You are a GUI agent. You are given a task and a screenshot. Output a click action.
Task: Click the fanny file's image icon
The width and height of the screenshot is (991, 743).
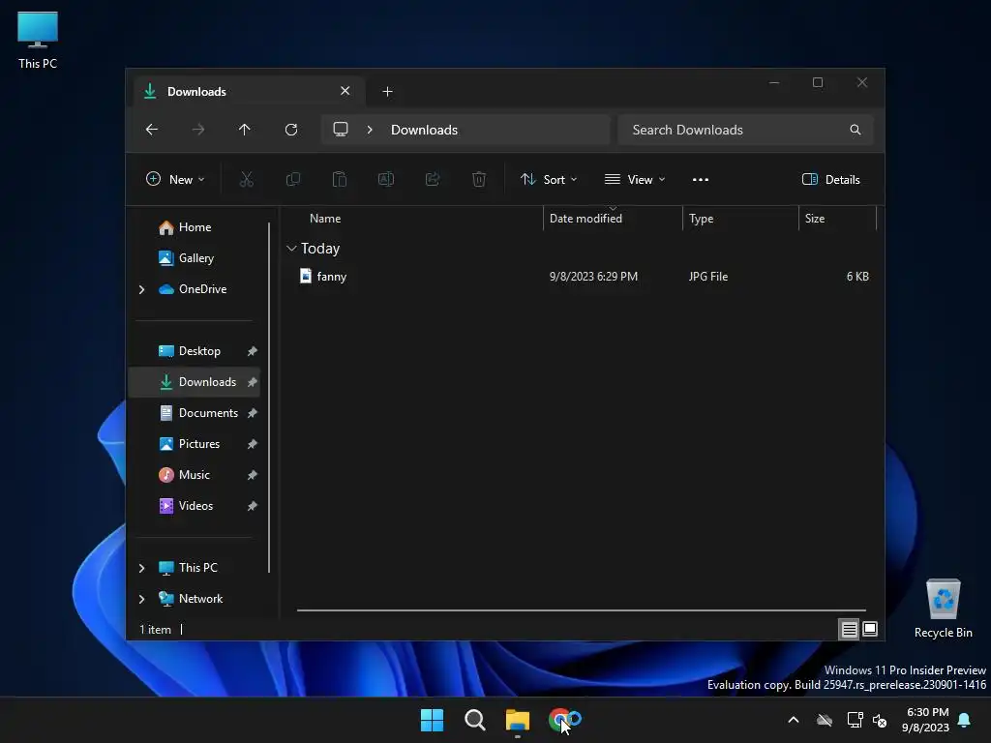306,276
